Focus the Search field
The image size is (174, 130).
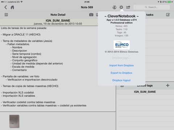(152, 7)
